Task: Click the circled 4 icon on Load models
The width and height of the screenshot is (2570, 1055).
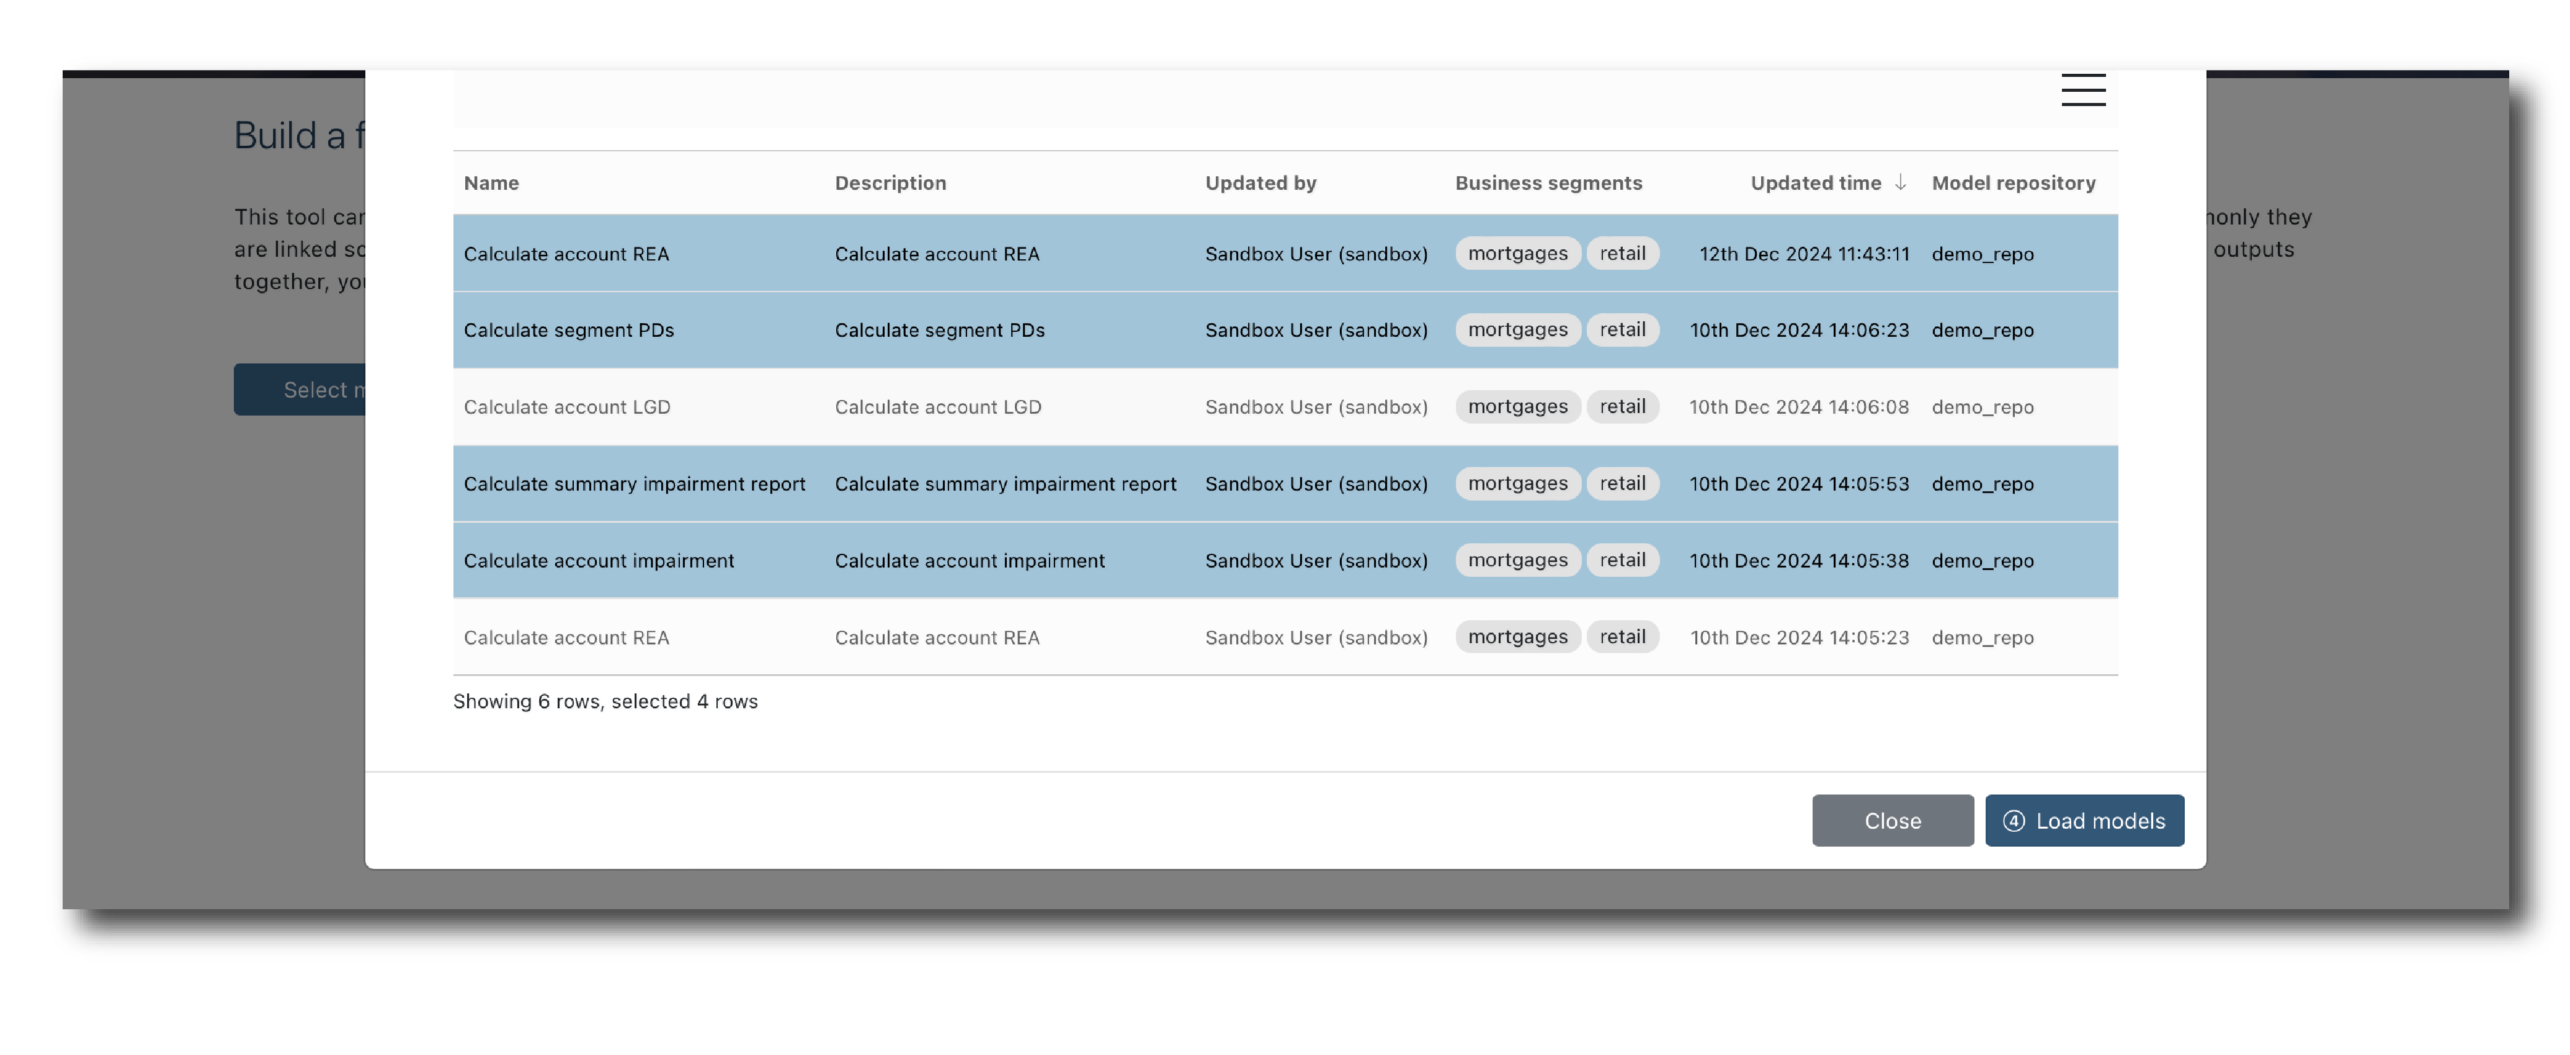Action: (x=2014, y=821)
